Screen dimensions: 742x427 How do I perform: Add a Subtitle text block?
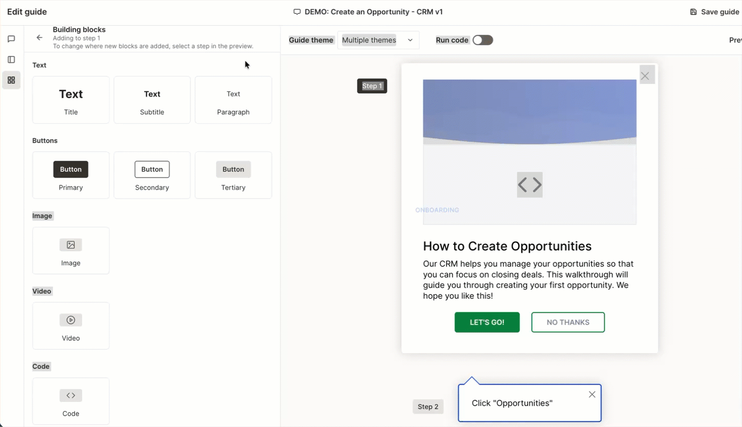152,100
